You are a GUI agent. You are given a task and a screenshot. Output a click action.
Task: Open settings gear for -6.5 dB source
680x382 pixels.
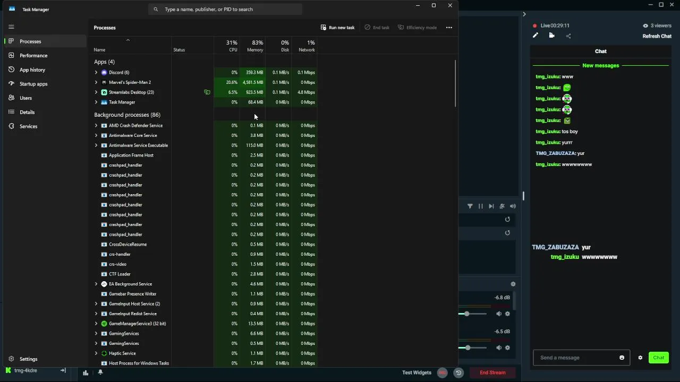pos(507,348)
